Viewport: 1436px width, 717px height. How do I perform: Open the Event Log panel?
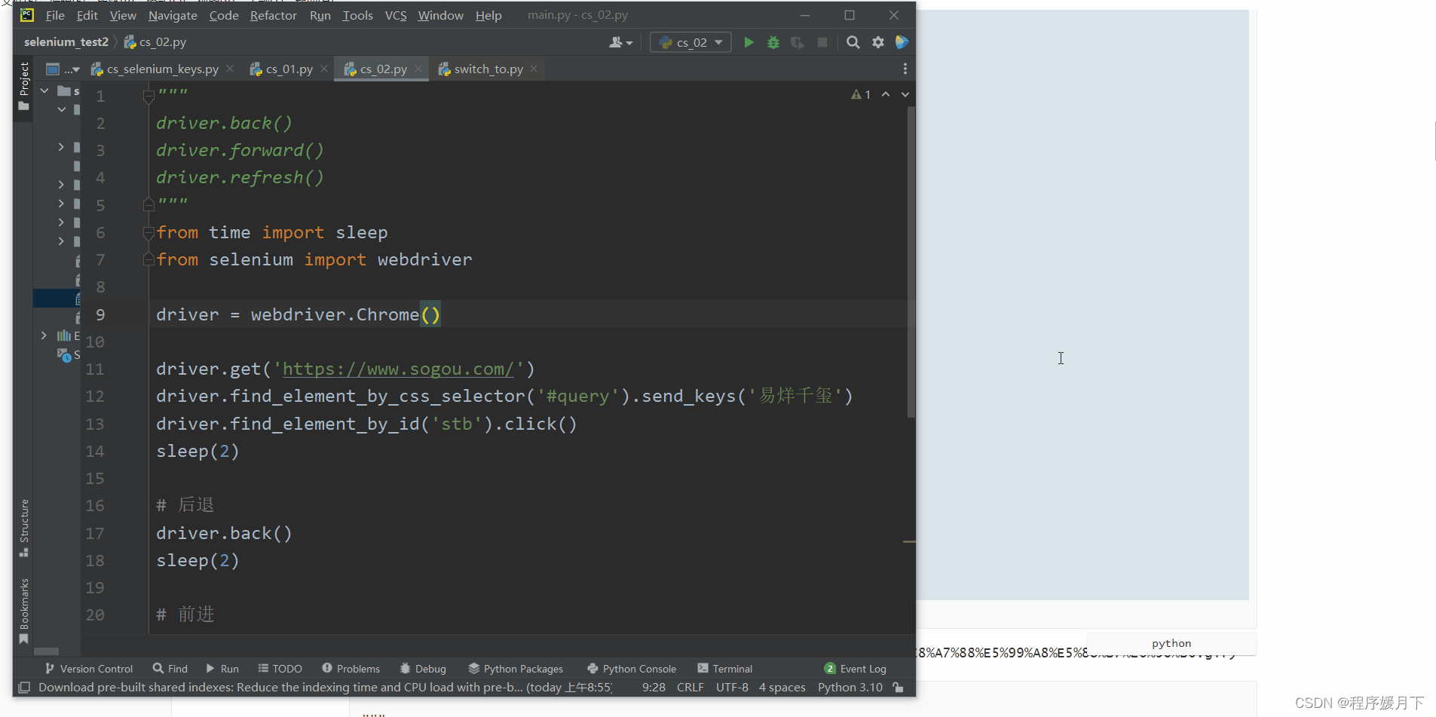(x=856, y=669)
